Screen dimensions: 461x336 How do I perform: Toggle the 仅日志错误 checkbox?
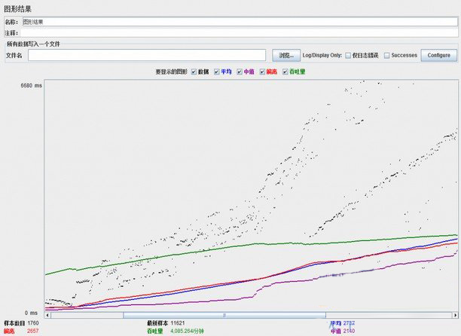coord(348,55)
